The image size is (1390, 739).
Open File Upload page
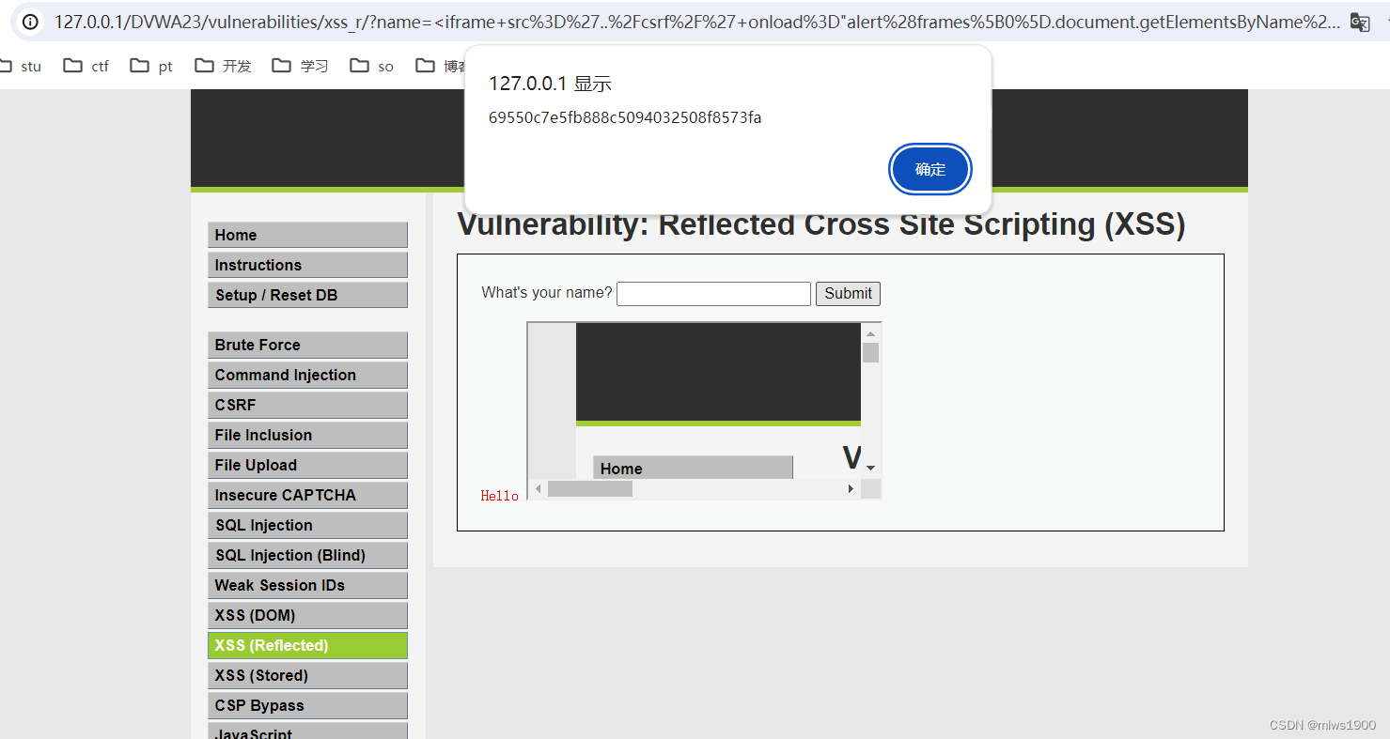[307, 465]
